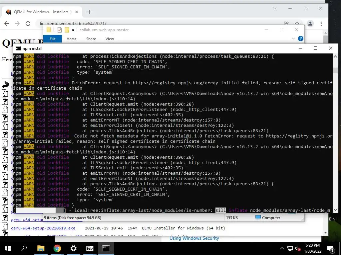The image size is (341, 255).
Task: Click the "2021-06-19 10:46" date text
Action: pyautogui.click(x=104, y=228)
